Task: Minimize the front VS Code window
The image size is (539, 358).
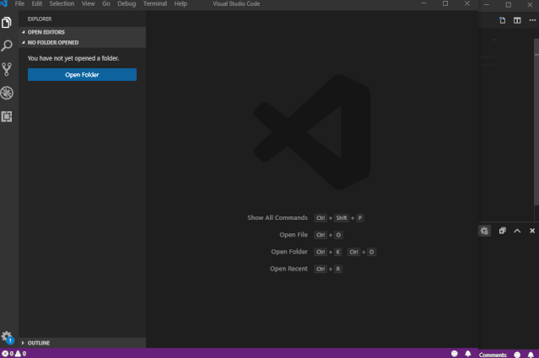Action: tap(423, 3)
